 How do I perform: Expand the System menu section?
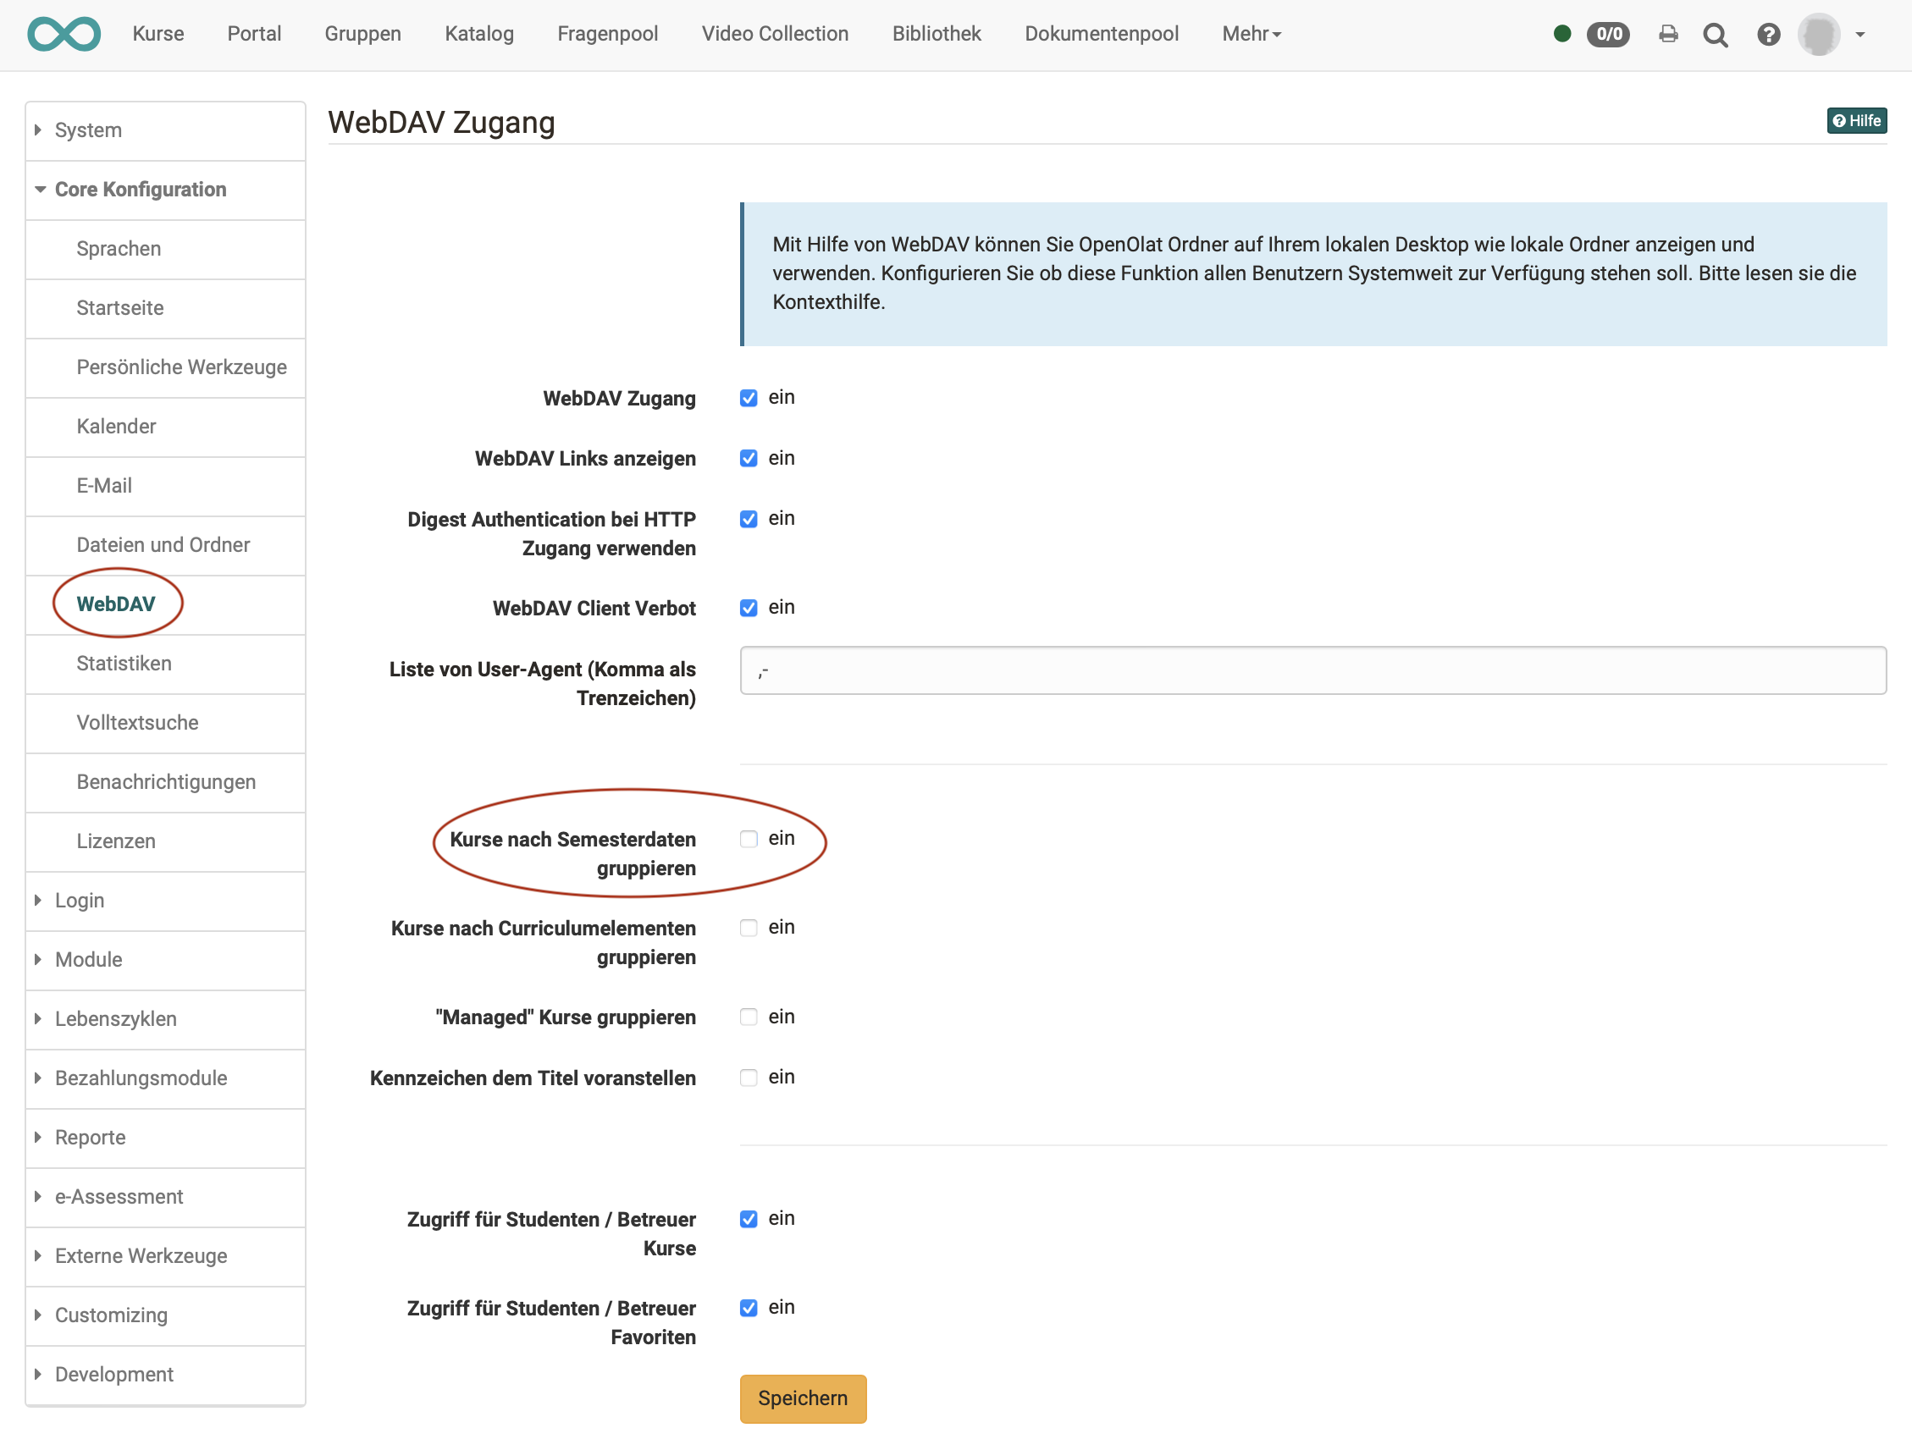88,130
